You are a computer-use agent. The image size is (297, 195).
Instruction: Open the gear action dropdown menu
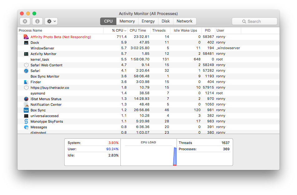pyautogui.click(x=51, y=21)
